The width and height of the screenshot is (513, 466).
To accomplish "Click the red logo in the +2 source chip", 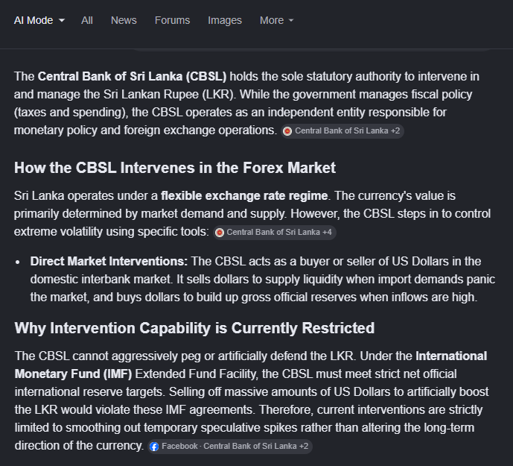I will tap(287, 131).
